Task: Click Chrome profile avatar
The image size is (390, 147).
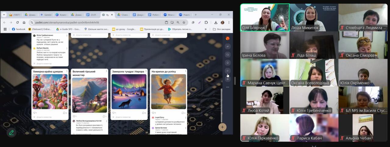Action: point(222,22)
